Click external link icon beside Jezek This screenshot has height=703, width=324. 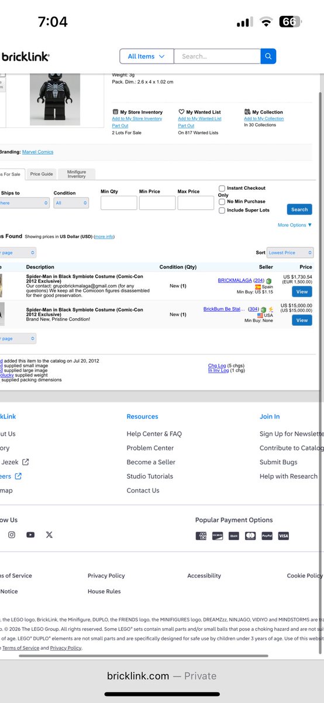pos(25,462)
